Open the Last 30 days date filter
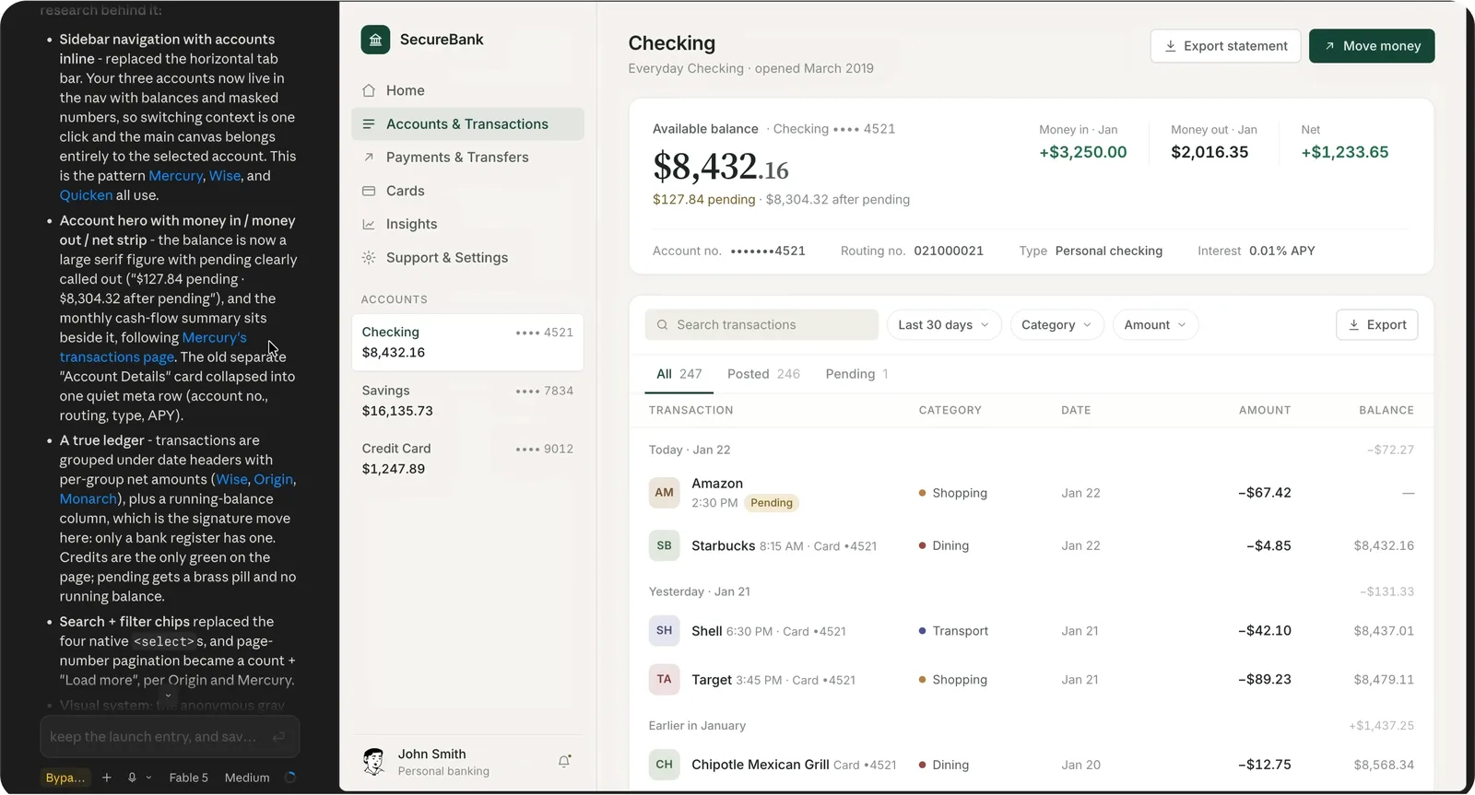This screenshot has width=1475, height=795. tap(944, 325)
